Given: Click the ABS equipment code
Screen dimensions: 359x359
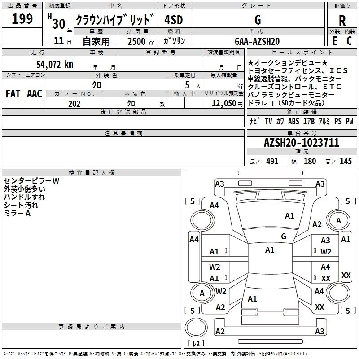Looking at the screenshot, I should (293, 121).
